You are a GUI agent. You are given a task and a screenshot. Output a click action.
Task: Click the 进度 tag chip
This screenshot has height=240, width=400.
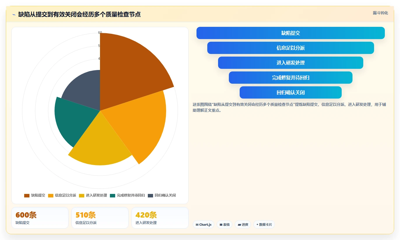click(x=243, y=225)
